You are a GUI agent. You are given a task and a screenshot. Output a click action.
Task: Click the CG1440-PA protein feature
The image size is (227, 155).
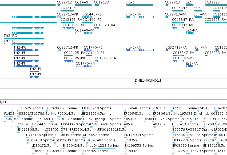click(x=84, y=66)
